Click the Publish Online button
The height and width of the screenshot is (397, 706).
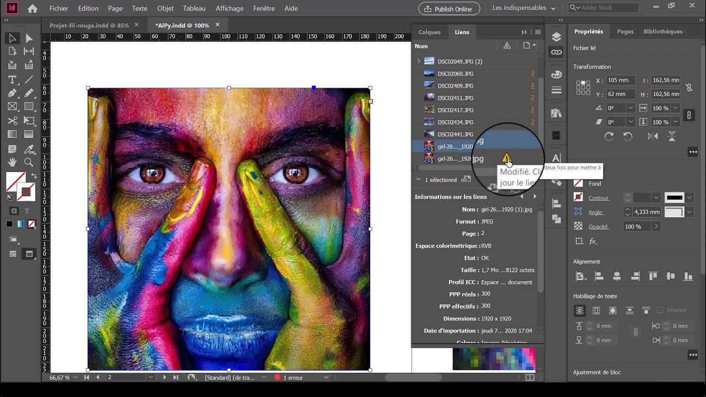(450, 8)
